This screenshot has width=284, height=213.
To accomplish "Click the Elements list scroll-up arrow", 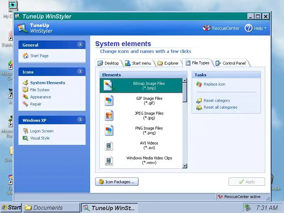I will [185, 81].
